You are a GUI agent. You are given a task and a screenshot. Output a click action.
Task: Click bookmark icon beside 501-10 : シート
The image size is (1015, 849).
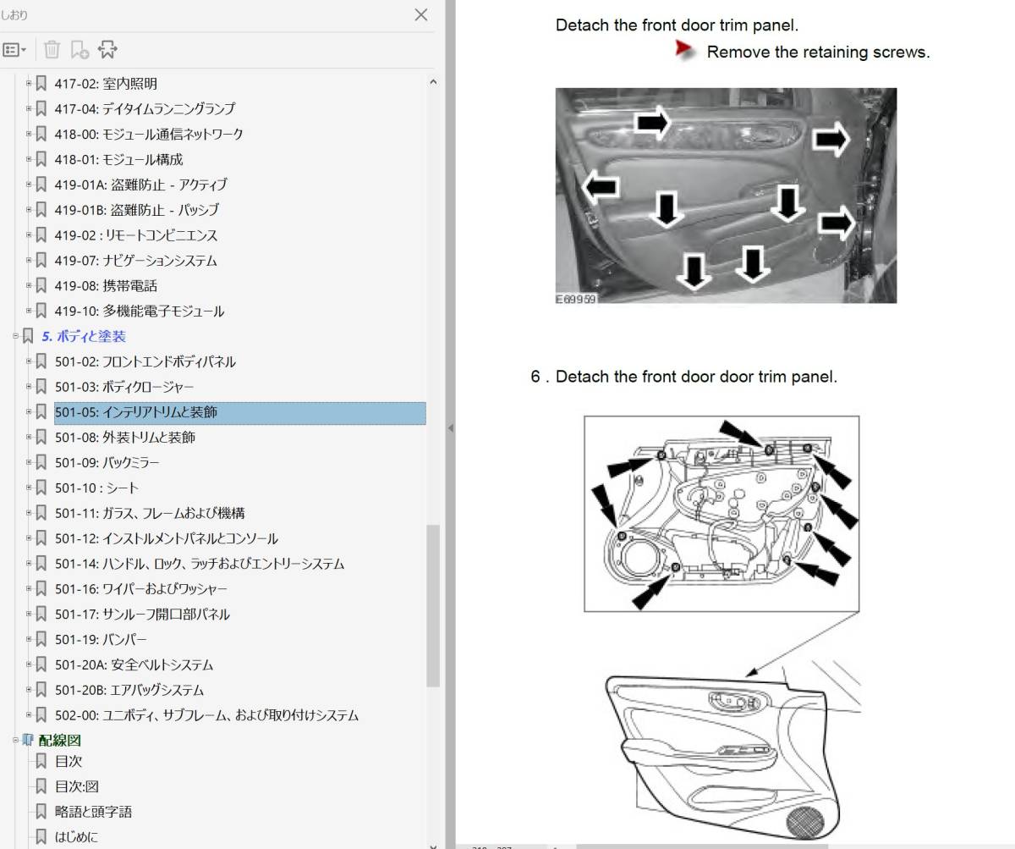tap(41, 488)
